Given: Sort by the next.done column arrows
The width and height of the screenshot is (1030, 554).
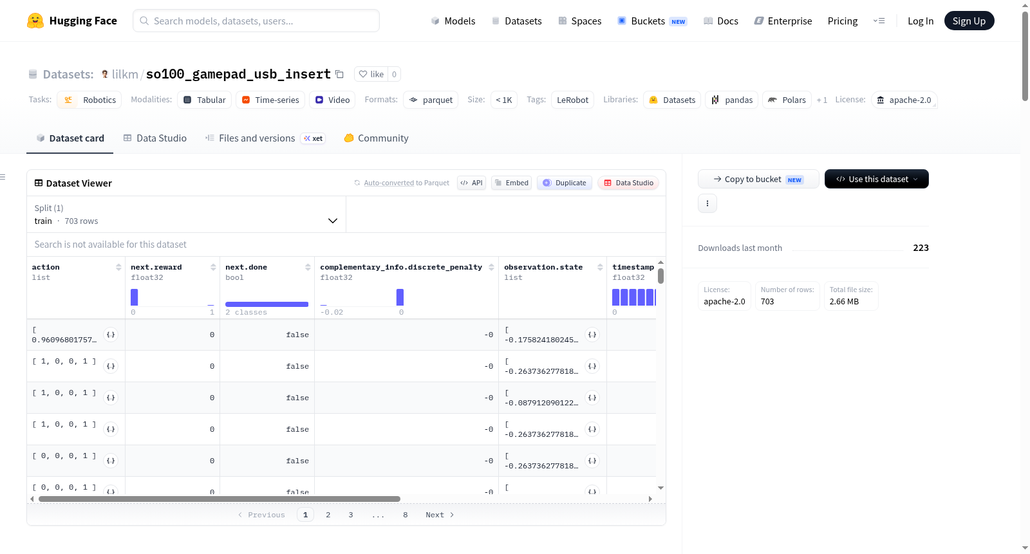Looking at the screenshot, I should [308, 267].
